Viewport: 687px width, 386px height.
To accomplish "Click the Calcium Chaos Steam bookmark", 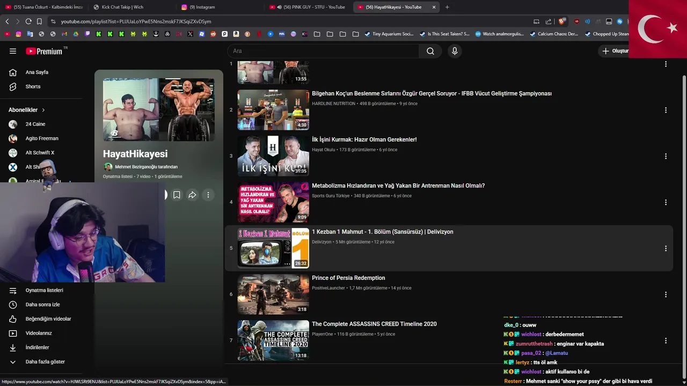I will pos(554,34).
